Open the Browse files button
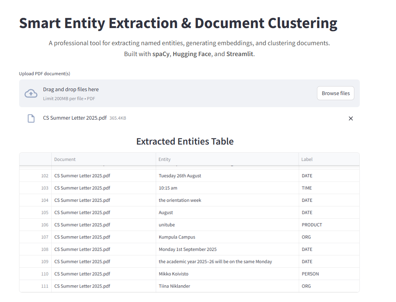The width and height of the screenshot is (396, 302). click(x=335, y=93)
